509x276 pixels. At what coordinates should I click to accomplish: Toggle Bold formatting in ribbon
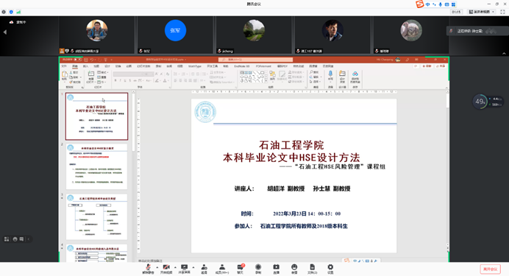coord(115,80)
